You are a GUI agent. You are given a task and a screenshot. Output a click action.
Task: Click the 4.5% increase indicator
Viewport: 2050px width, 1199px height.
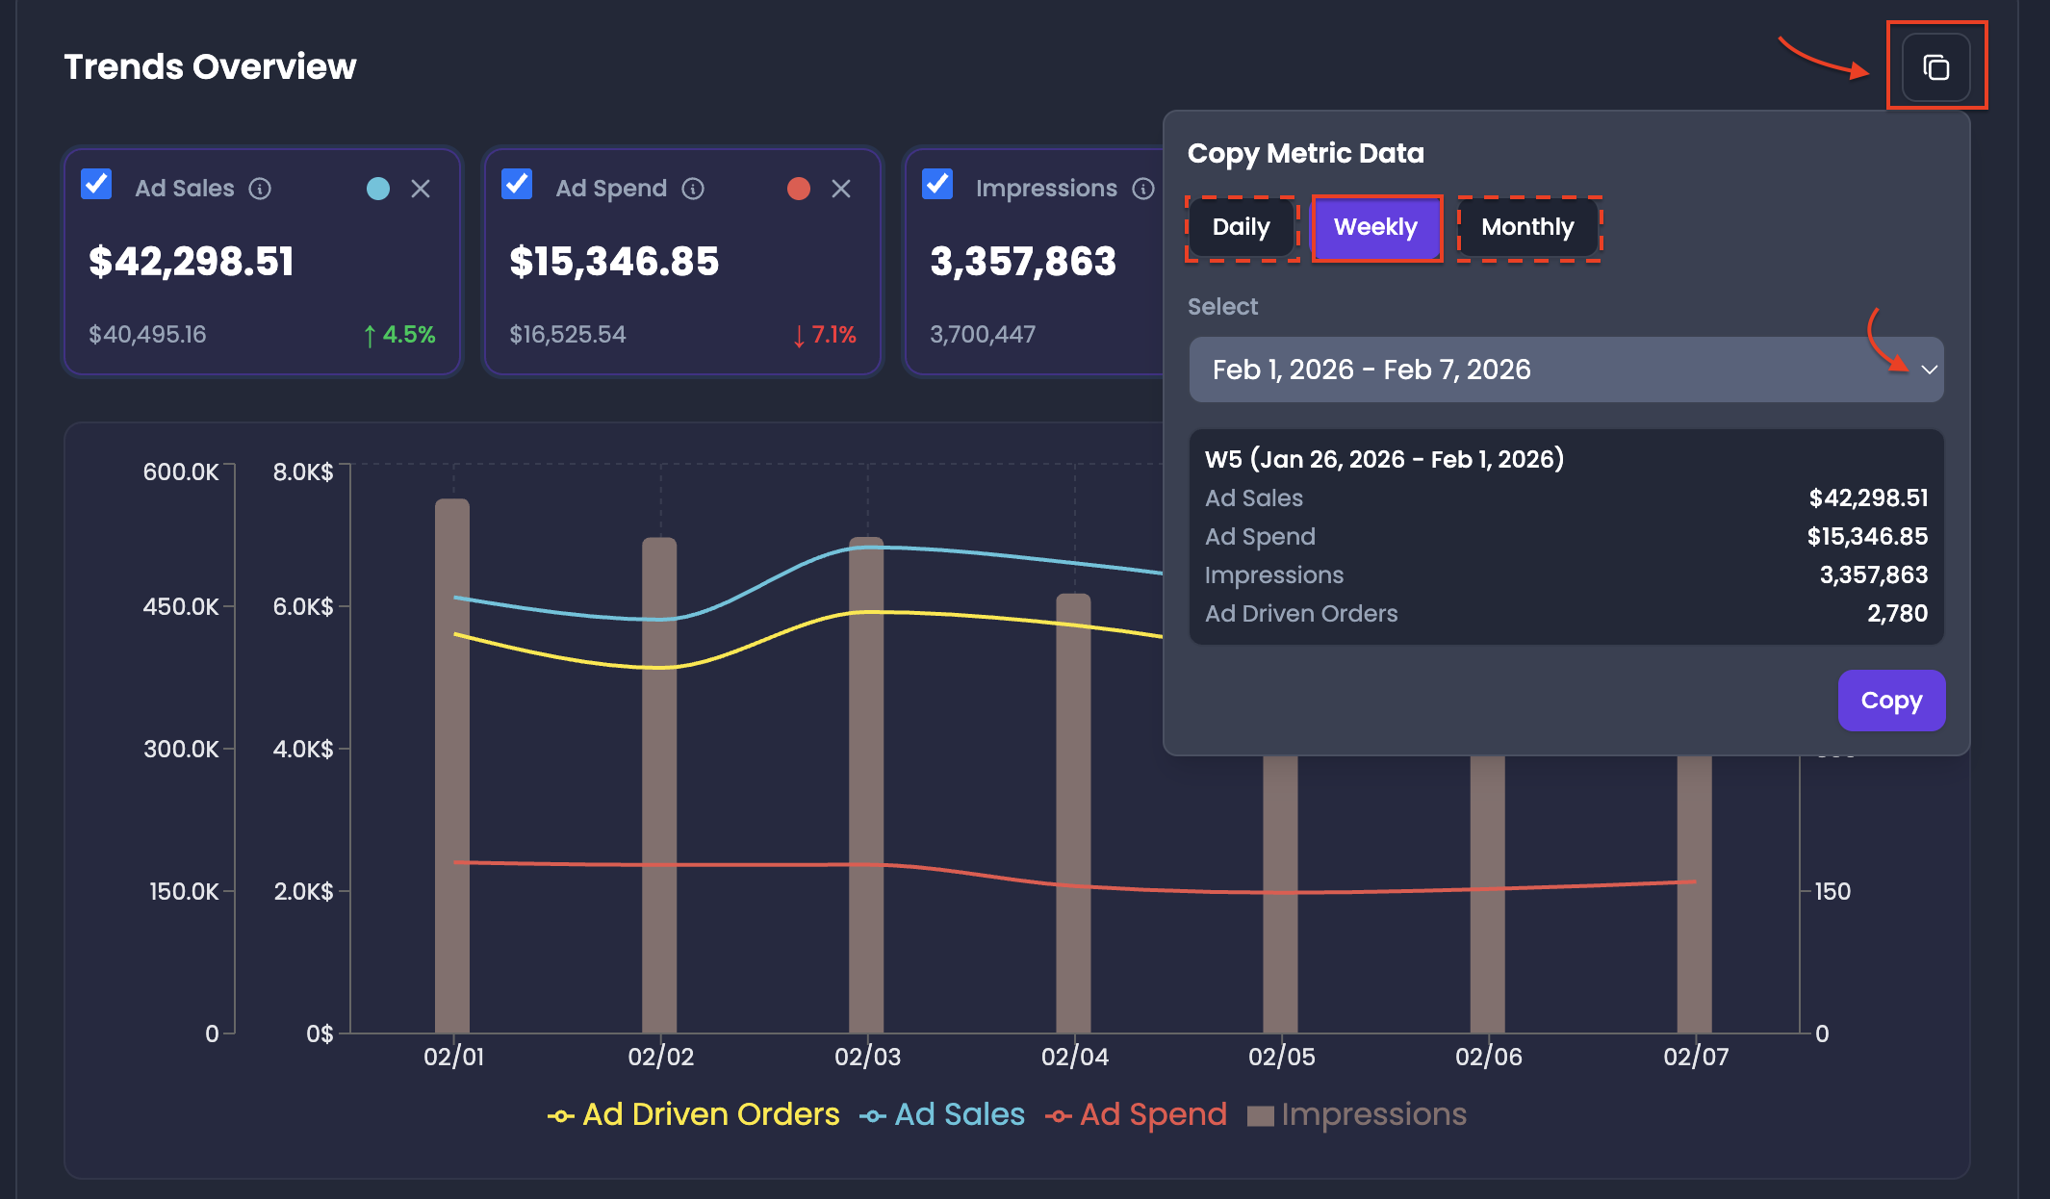pos(398,335)
